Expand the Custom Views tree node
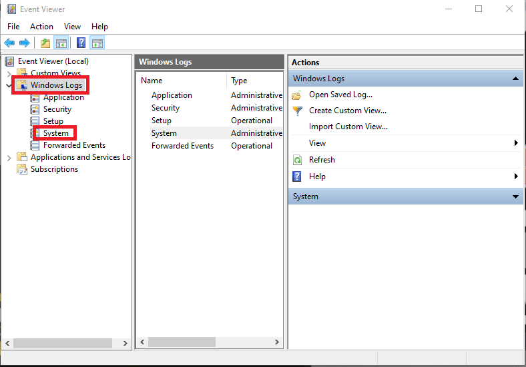526x367 pixels. pos(9,73)
